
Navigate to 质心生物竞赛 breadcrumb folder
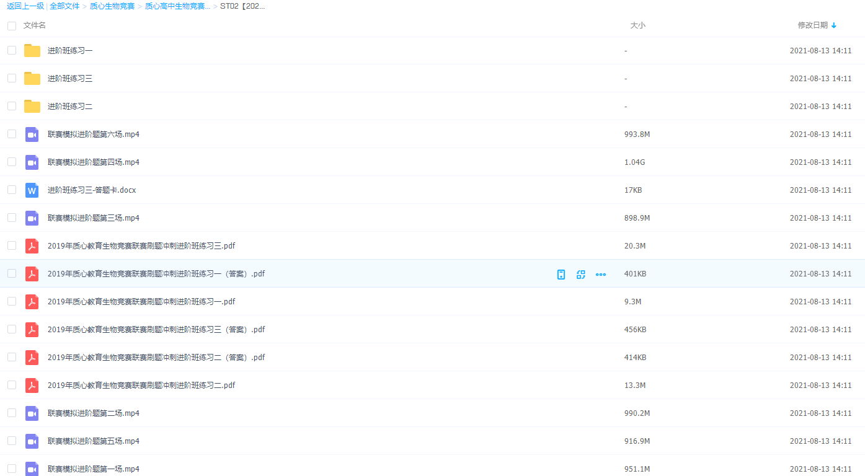112,6
